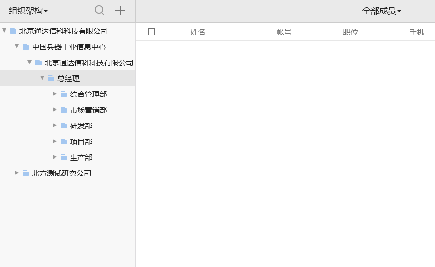Click the plus icon to add department
435x267 pixels.
click(120, 11)
